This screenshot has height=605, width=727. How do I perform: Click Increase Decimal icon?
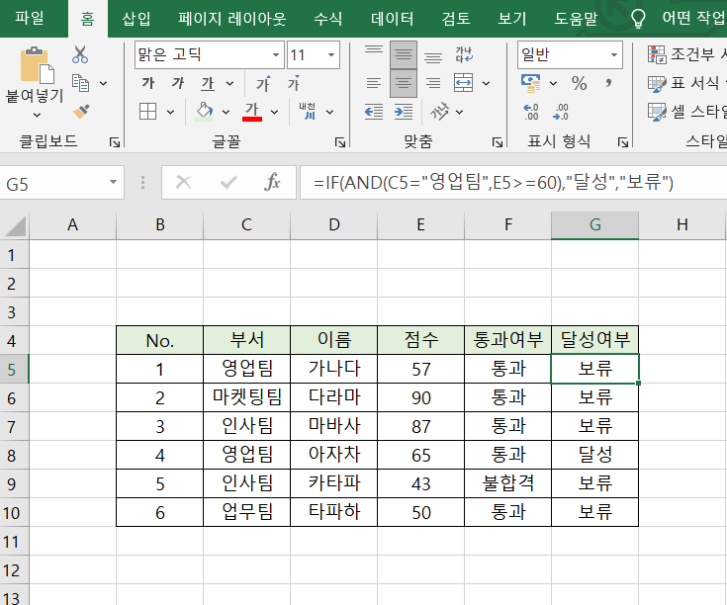[531, 112]
